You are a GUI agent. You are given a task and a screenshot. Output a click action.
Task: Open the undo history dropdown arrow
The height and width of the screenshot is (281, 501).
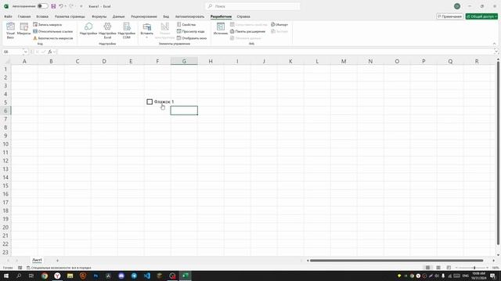pos(66,6)
